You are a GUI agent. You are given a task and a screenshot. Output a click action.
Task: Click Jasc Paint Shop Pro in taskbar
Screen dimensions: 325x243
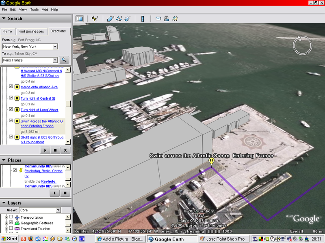[224, 239]
